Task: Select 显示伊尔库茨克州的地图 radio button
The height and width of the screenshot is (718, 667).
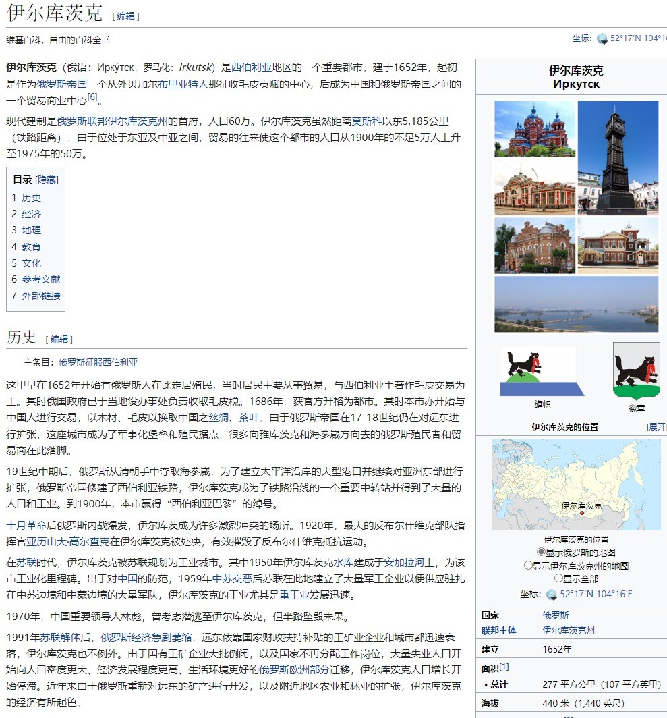Action: point(528,565)
